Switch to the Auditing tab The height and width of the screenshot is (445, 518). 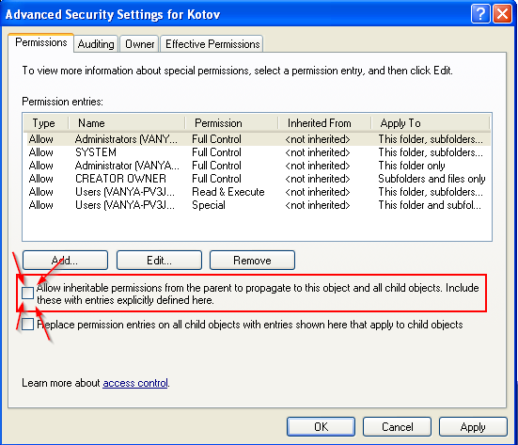[96, 44]
